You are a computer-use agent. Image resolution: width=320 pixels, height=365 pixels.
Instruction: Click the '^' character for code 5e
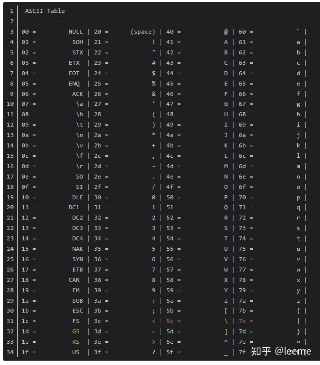pos(226,341)
